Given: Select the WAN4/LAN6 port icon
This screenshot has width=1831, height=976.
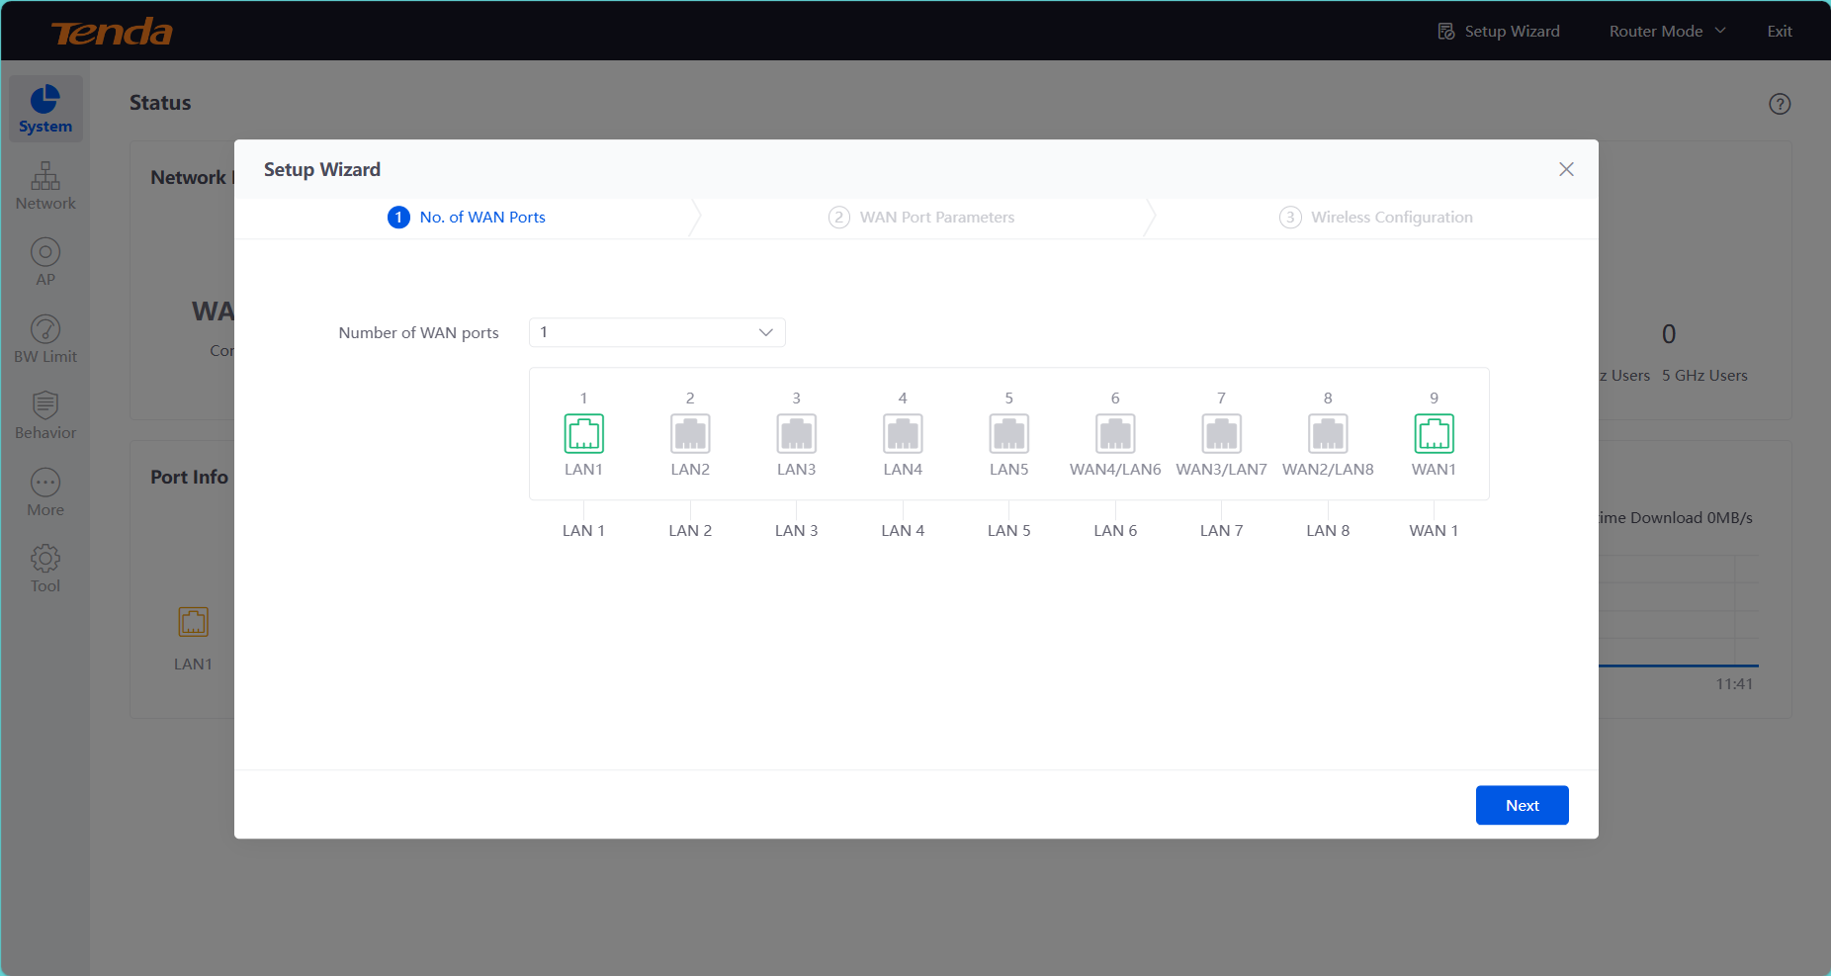Looking at the screenshot, I should (x=1115, y=433).
